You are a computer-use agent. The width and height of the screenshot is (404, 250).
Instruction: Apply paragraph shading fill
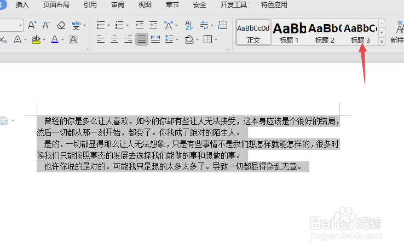[189, 39]
